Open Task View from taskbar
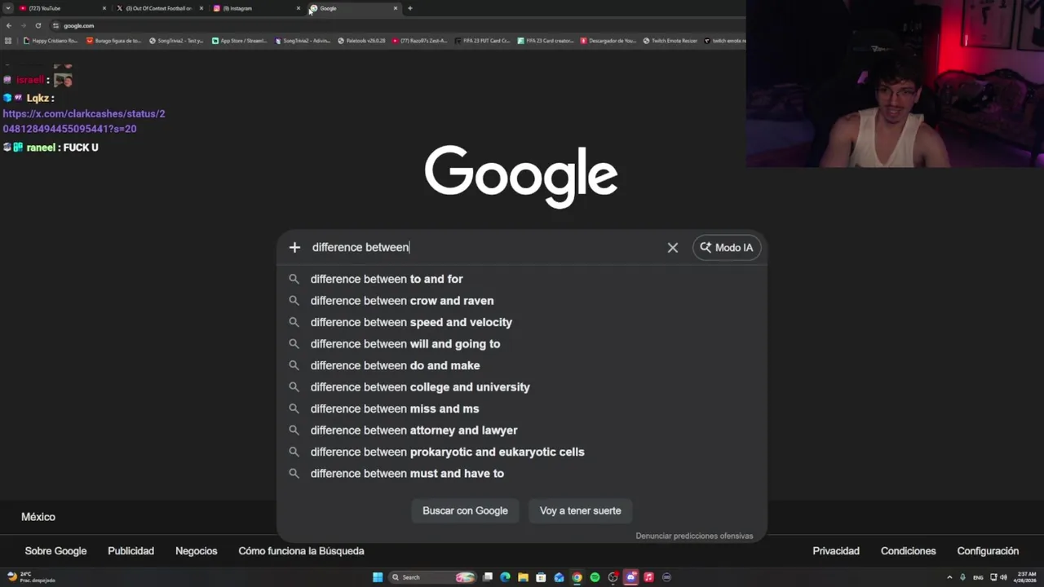 tap(487, 577)
